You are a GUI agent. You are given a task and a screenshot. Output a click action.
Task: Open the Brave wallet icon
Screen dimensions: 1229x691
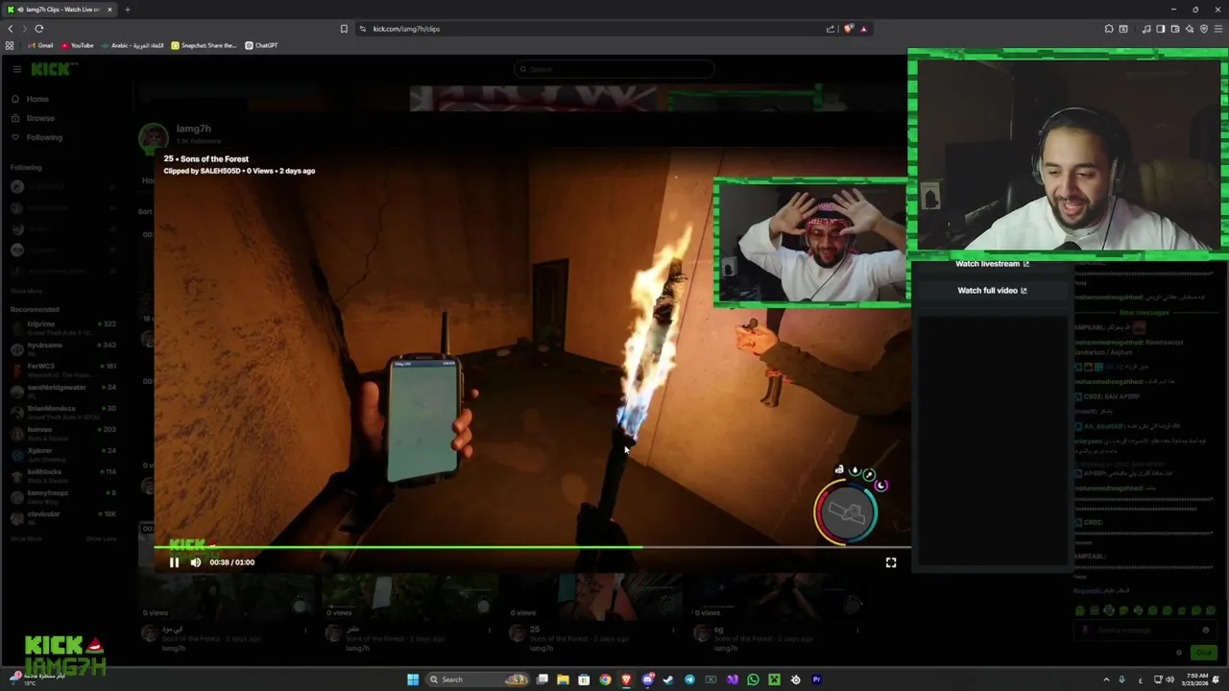coord(1174,29)
